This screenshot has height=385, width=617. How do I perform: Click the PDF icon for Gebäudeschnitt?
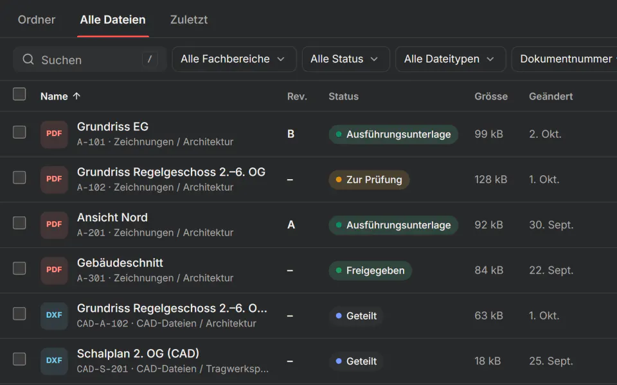pos(54,270)
